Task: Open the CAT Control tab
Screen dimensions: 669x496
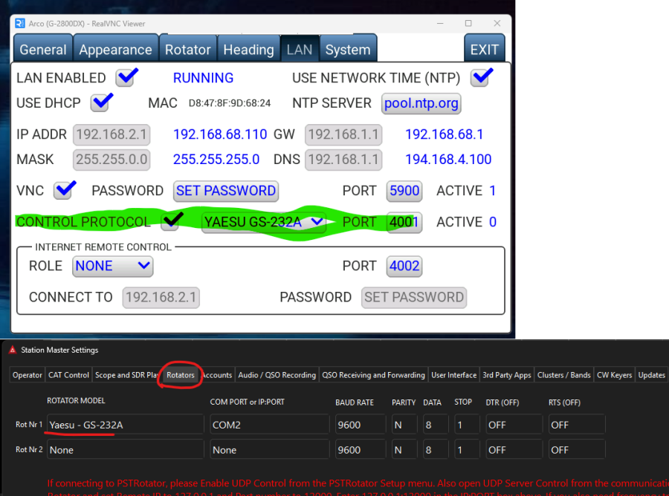Action: [68, 375]
